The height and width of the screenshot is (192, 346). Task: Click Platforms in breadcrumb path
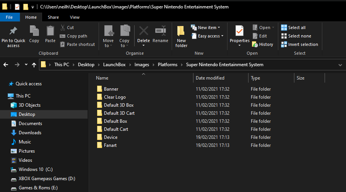167,65
